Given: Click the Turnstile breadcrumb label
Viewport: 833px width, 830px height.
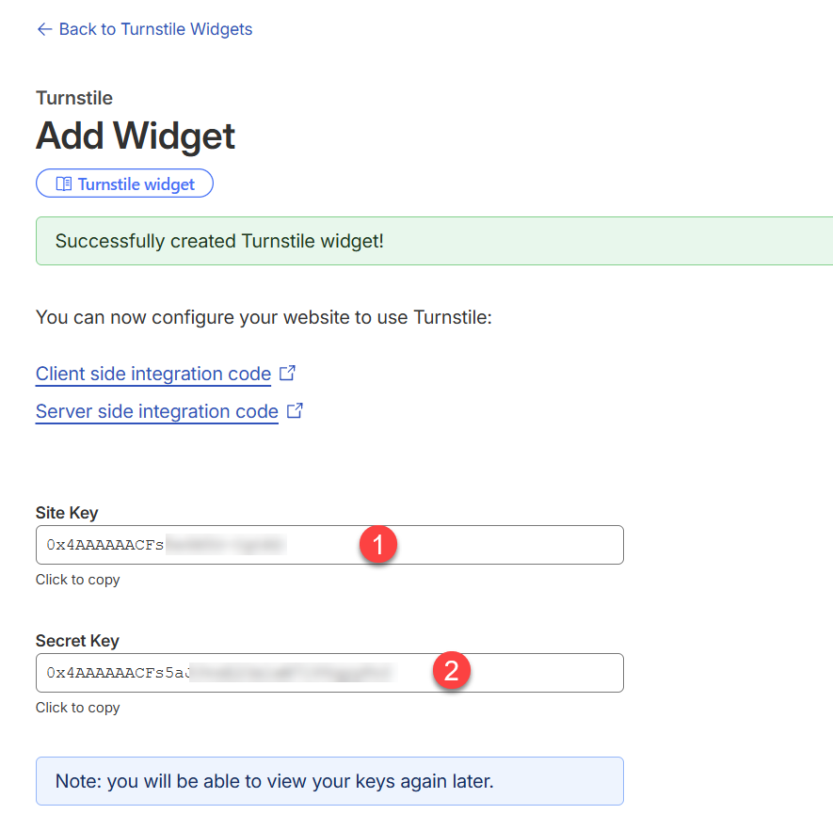Looking at the screenshot, I should (x=73, y=97).
